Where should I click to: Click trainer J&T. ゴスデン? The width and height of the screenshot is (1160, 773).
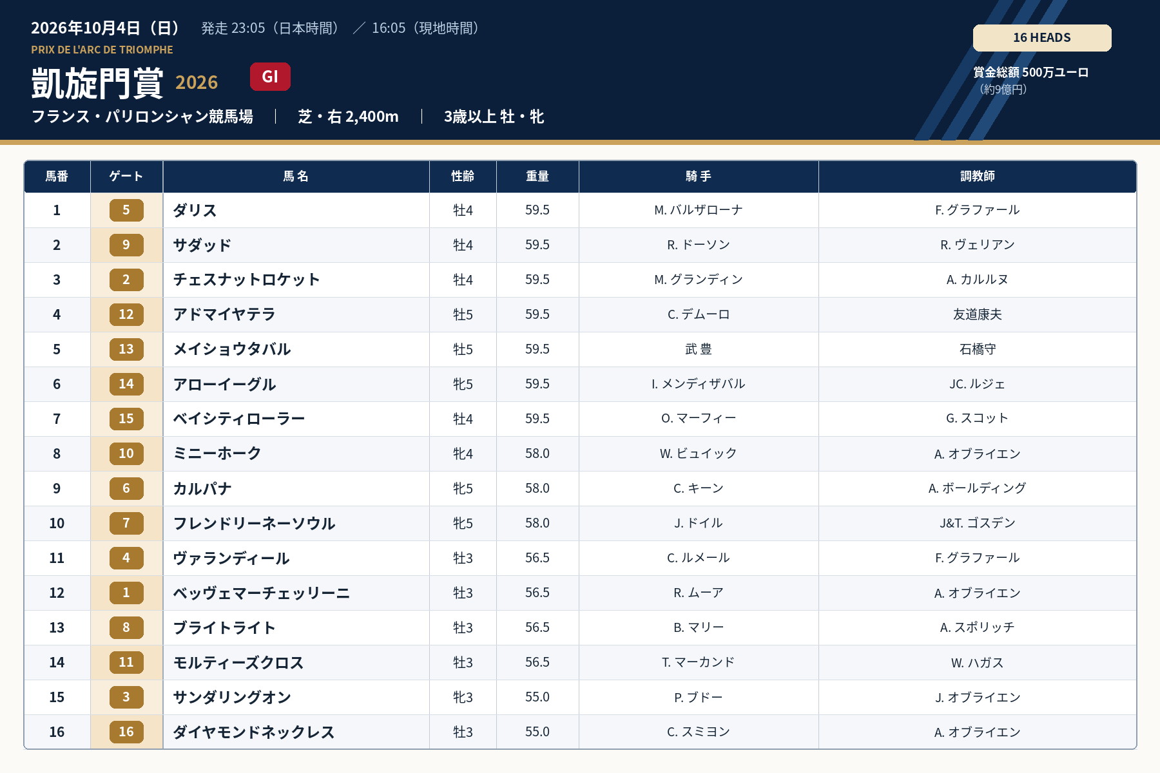978,523
